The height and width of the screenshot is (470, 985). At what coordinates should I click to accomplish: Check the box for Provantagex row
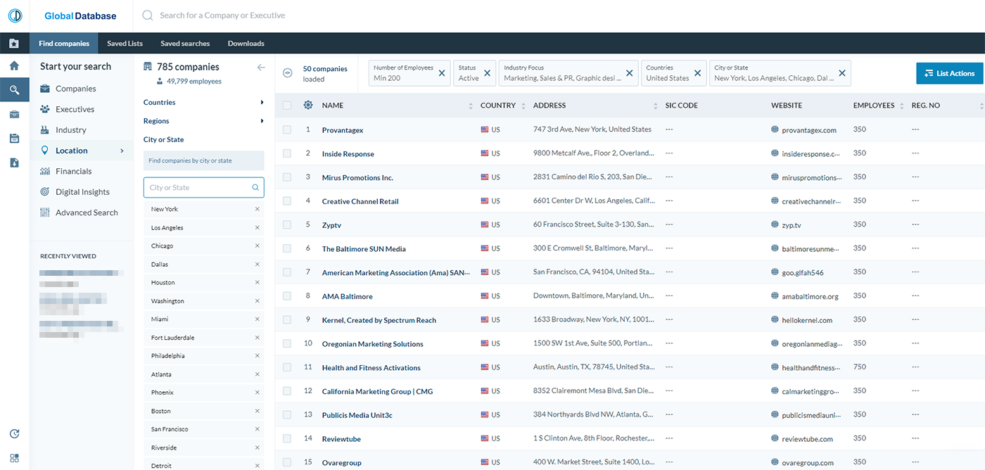tap(287, 129)
